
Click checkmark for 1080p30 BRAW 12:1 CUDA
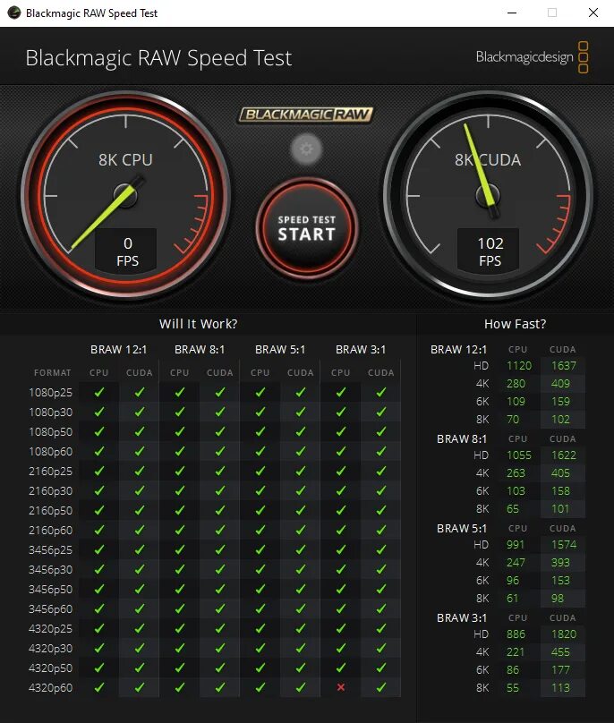click(140, 413)
